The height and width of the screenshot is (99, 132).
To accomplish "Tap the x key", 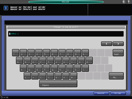I will pyautogui.click(x=35, y=76).
